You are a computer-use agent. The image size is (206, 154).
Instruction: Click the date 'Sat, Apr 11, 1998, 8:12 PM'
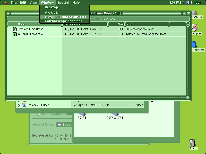click(x=91, y=105)
